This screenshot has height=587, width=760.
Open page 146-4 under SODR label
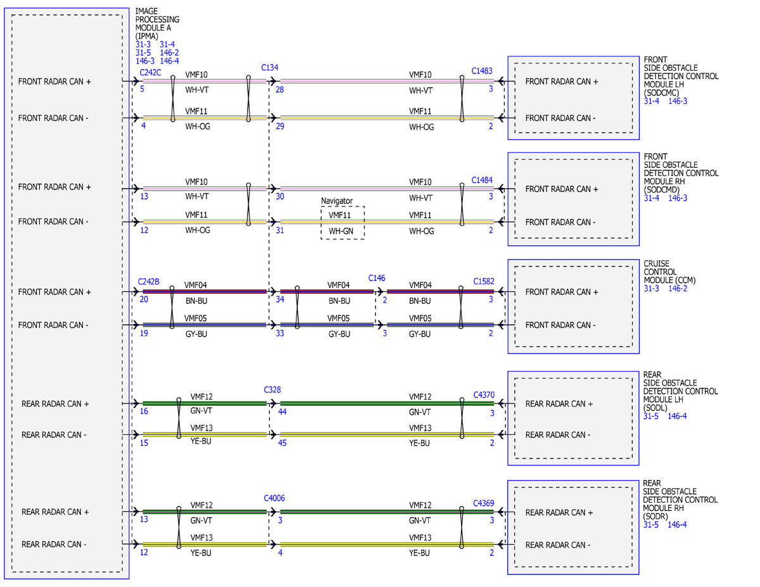[677, 525]
